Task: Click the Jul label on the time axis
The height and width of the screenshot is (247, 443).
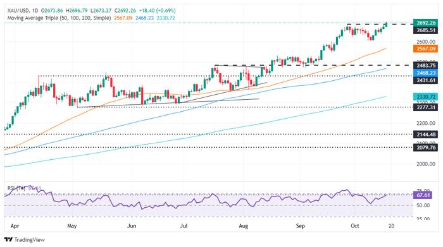Action: (x=184, y=226)
